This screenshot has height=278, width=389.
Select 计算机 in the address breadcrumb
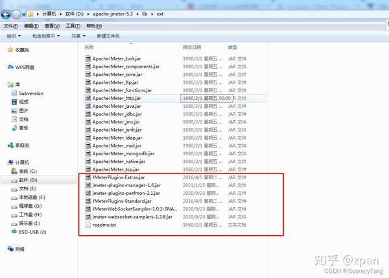(49, 14)
